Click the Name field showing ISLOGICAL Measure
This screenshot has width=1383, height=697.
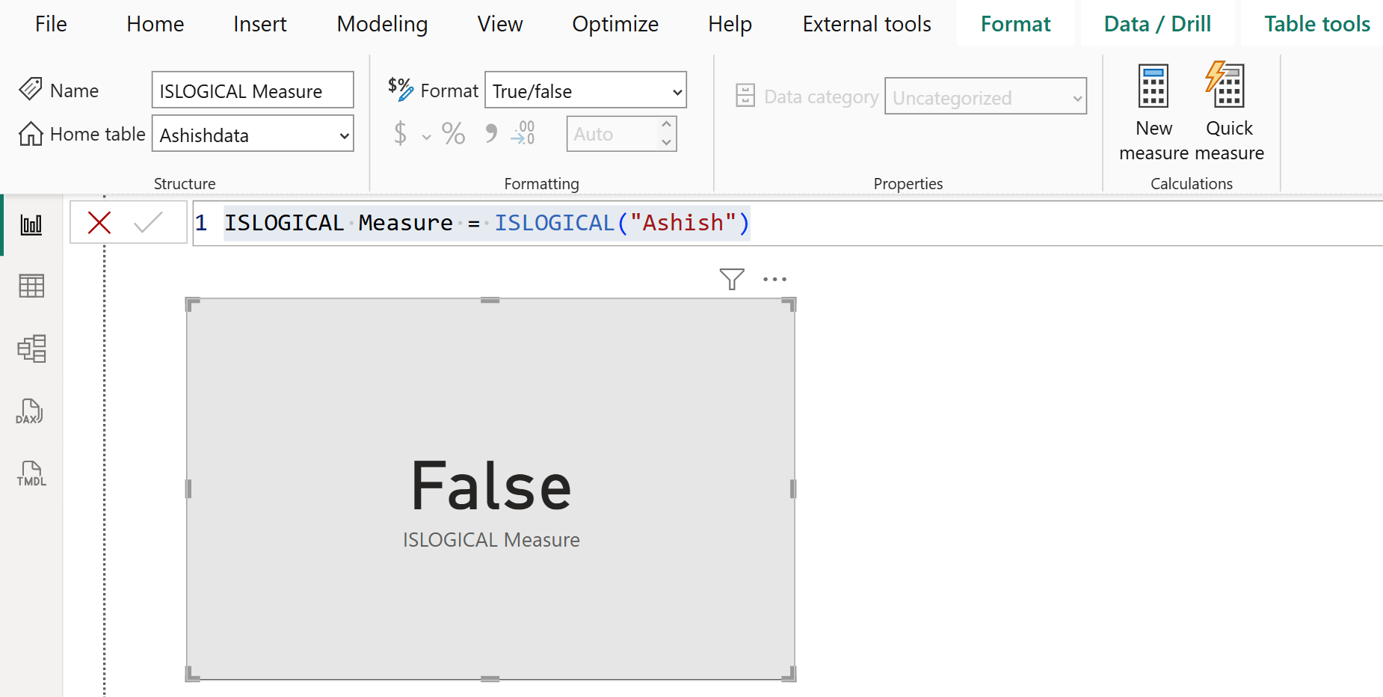(253, 90)
